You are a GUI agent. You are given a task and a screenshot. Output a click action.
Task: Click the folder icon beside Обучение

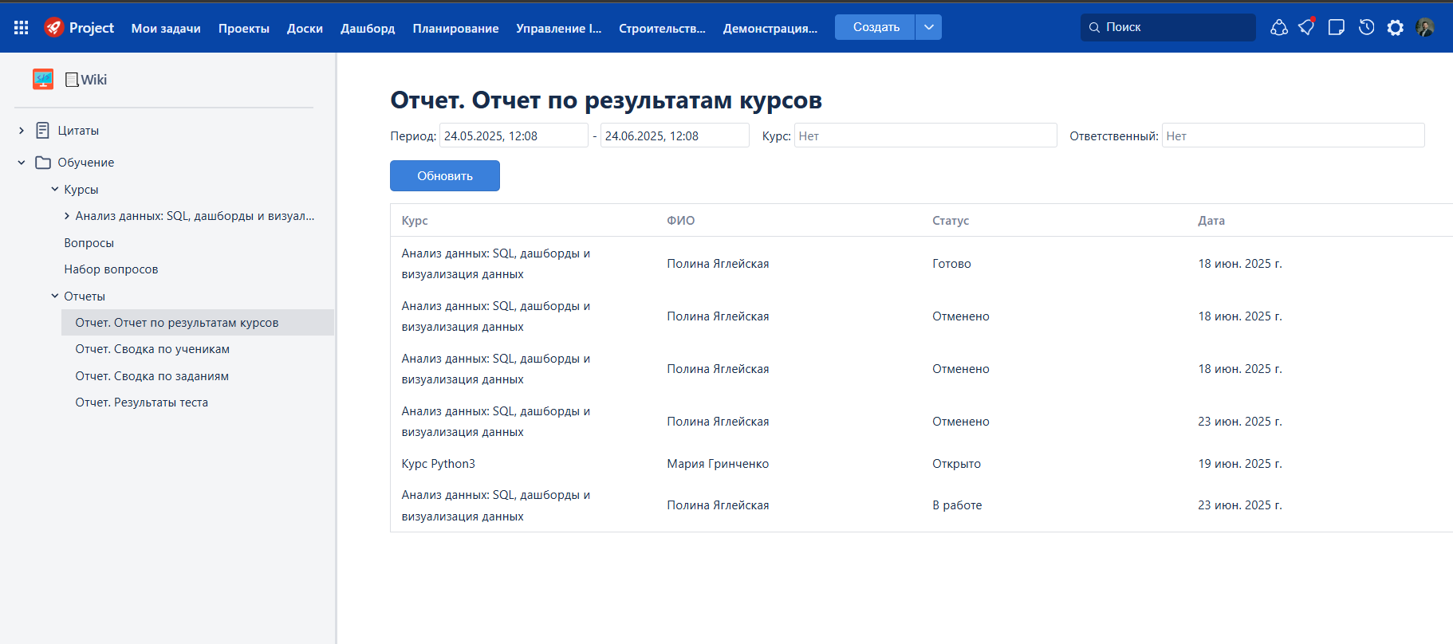[43, 163]
